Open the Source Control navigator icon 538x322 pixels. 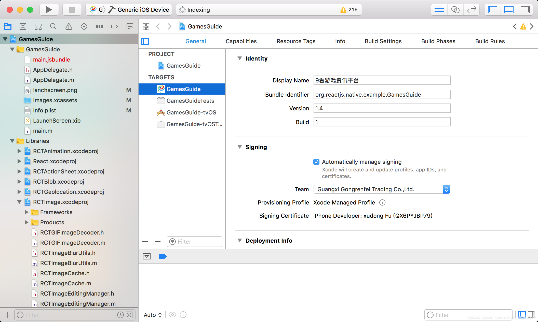tap(23, 26)
